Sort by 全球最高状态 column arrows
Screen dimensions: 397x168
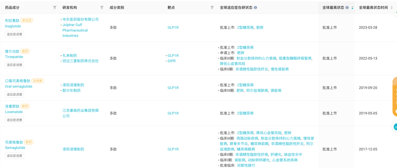(352, 8)
